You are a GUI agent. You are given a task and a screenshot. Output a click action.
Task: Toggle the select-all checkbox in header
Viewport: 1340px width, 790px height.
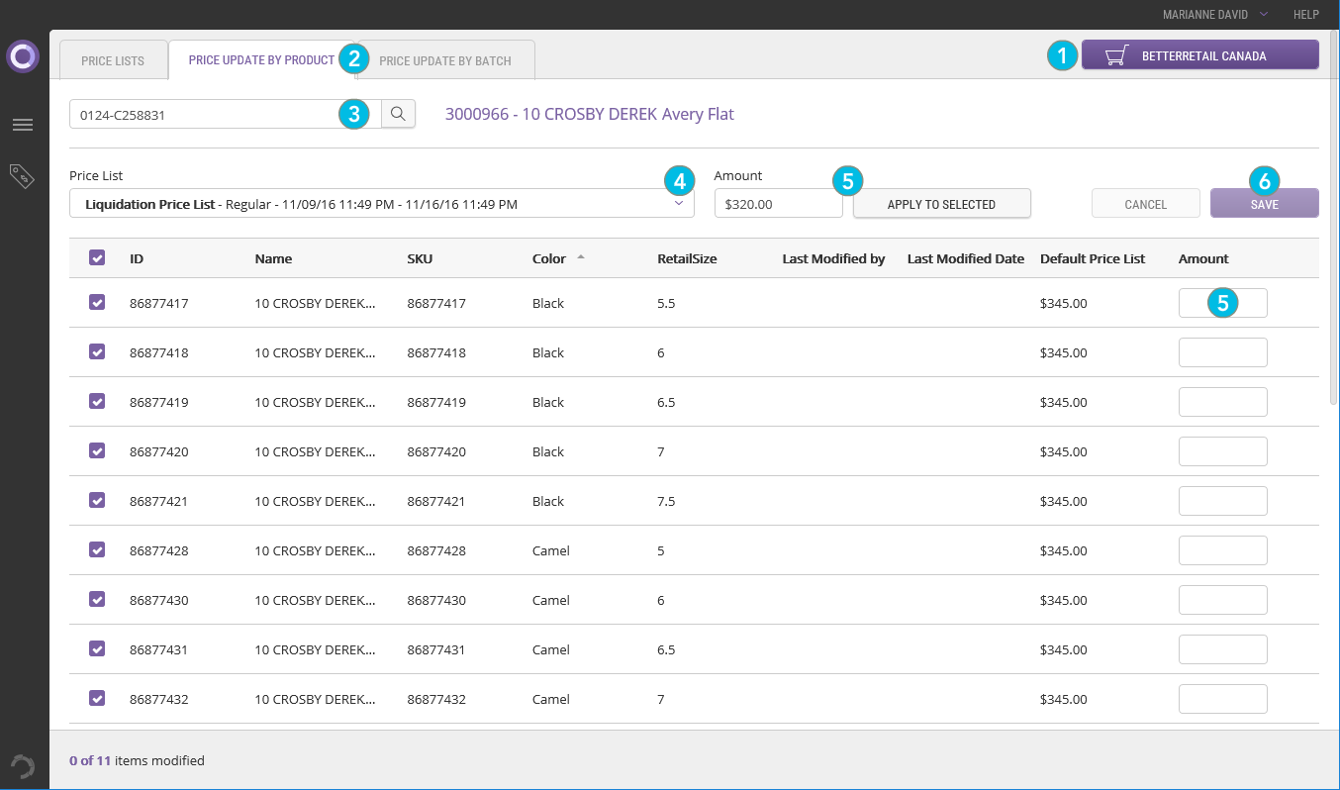click(97, 257)
